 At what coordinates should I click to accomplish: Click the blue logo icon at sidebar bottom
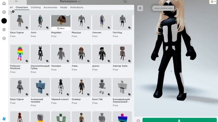tap(4, 119)
